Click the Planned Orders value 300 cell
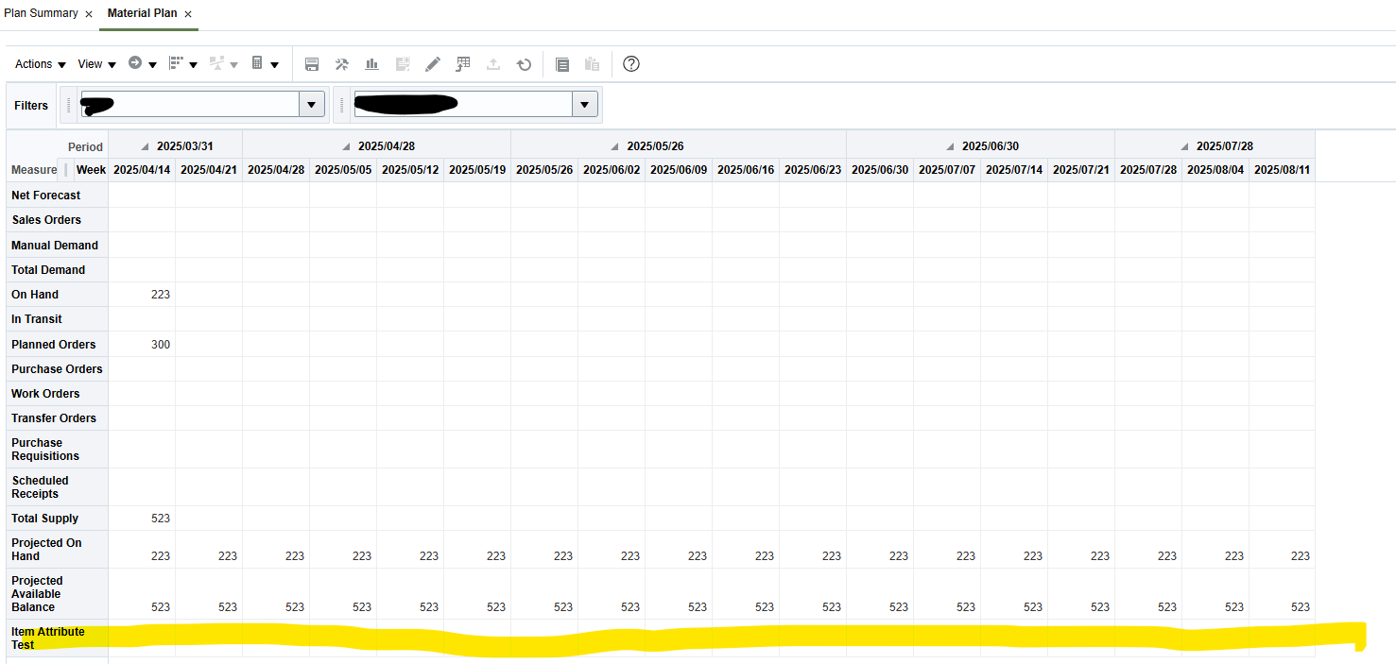 (x=142, y=344)
